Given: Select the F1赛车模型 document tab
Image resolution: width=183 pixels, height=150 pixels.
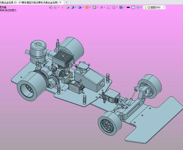Looking at the screenshot, I should click(29, 2).
